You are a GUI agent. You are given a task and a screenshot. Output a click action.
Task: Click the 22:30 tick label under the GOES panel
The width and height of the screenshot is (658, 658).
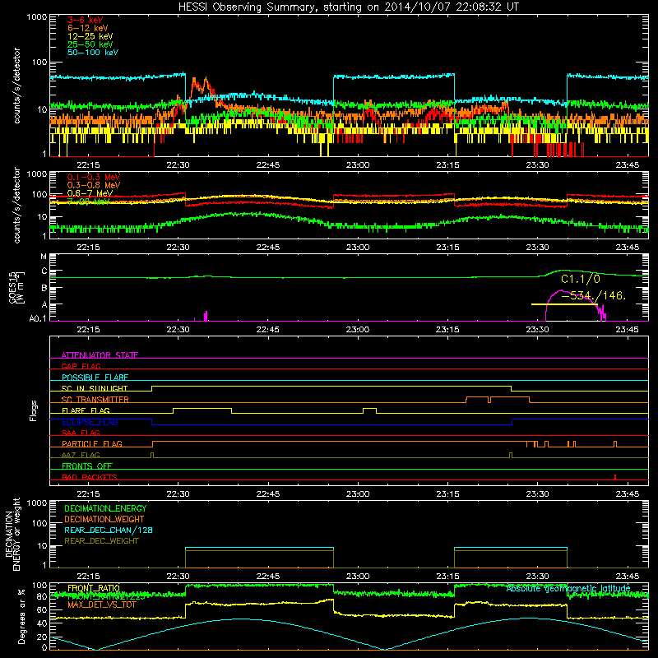[x=178, y=330]
